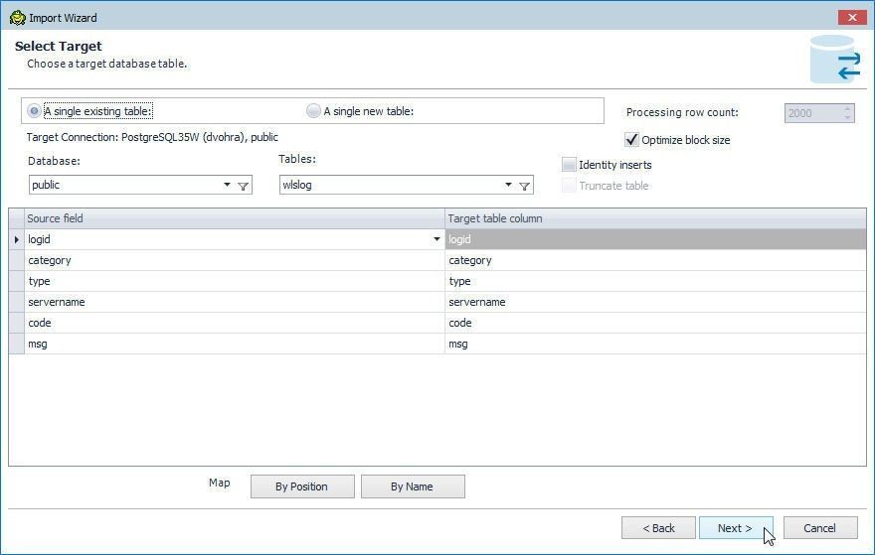This screenshot has width=875, height=555.
Task: Expand the logid source field dropdown
Action: point(437,239)
